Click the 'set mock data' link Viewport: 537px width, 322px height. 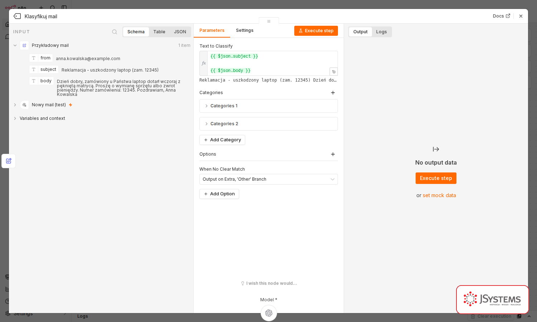click(x=439, y=195)
